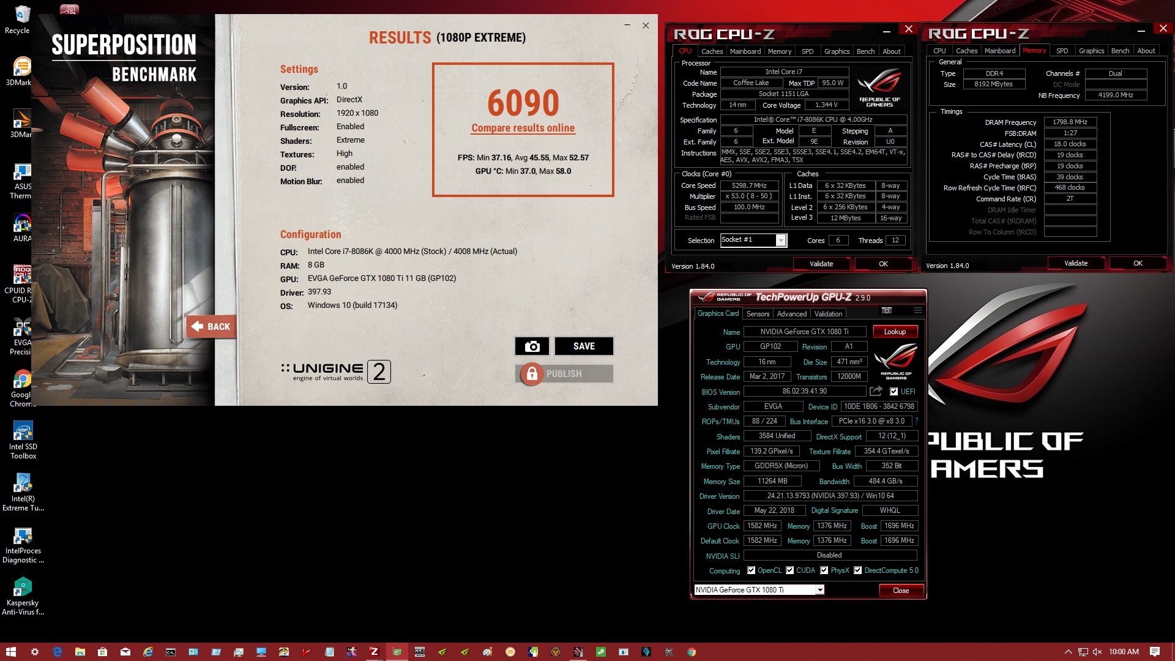Open Google Chrome desktop shortcut
The width and height of the screenshot is (1175, 661).
coord(21,388)
